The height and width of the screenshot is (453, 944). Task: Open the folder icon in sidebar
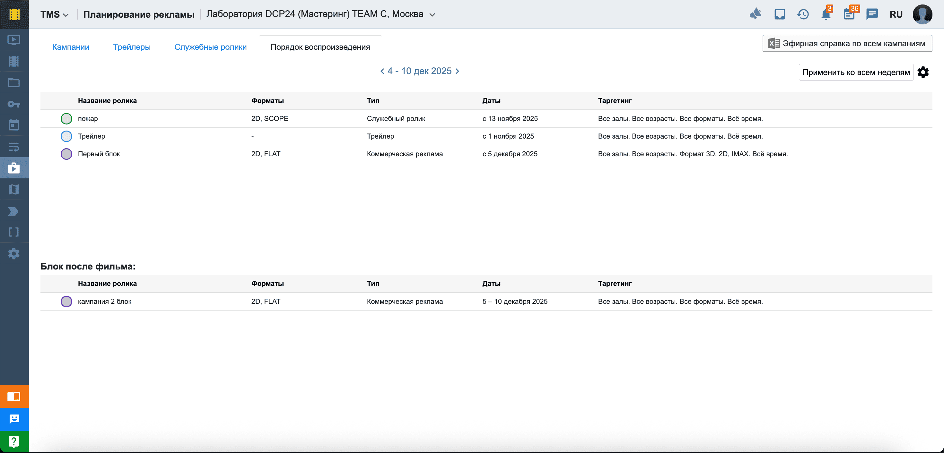(14, 83)
